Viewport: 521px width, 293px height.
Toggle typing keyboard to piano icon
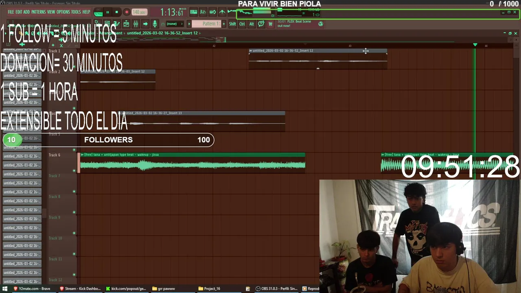click(194, 12)
